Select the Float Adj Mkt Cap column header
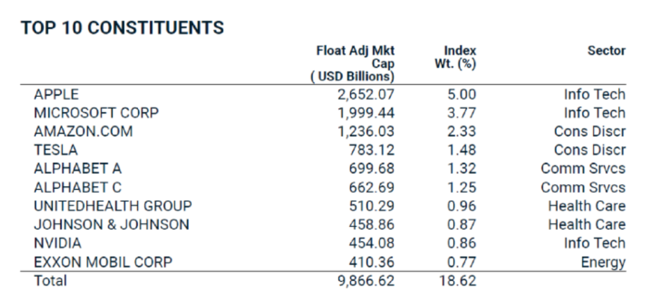The image size is (657, 308). tap(355, 64)
